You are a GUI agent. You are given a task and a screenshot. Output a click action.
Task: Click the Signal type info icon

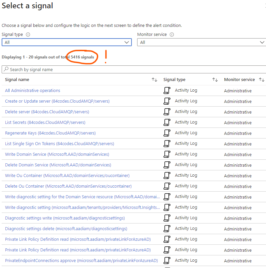[28, 35]
